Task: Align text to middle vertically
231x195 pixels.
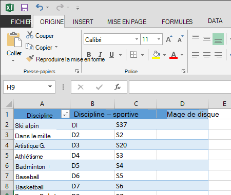Action: (207, 39)
